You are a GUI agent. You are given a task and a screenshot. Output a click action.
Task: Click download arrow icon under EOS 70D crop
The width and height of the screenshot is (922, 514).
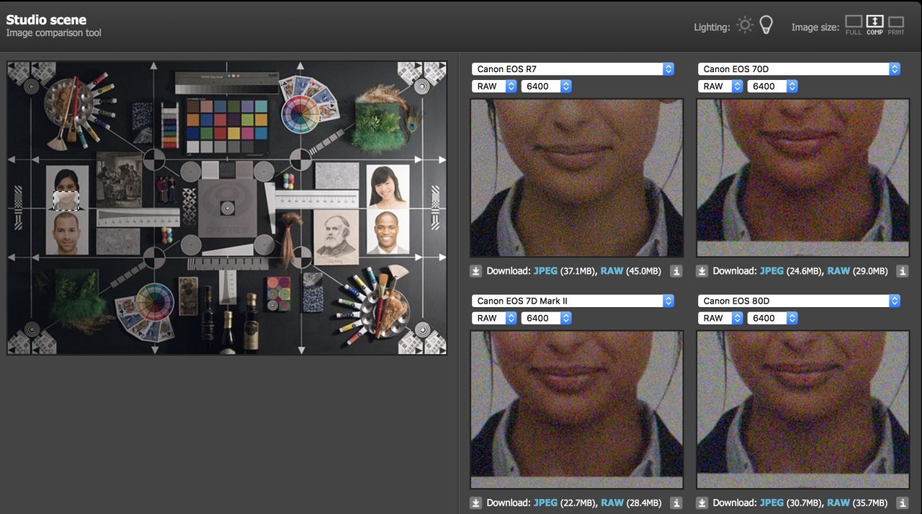click(x=702, y=271)
